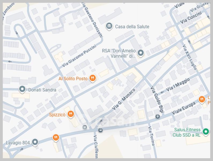The width and height of the screenshot is (213, 161).
Task: Select the Spizzicò restaurant icon
Action: tap(71, 114)
